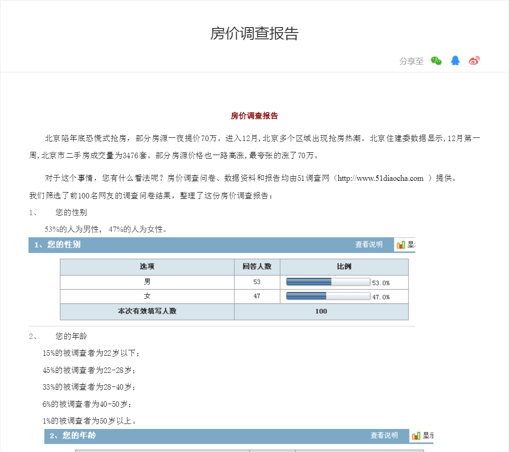
Task: Select the 分享至 label
Action: point(411,61)
